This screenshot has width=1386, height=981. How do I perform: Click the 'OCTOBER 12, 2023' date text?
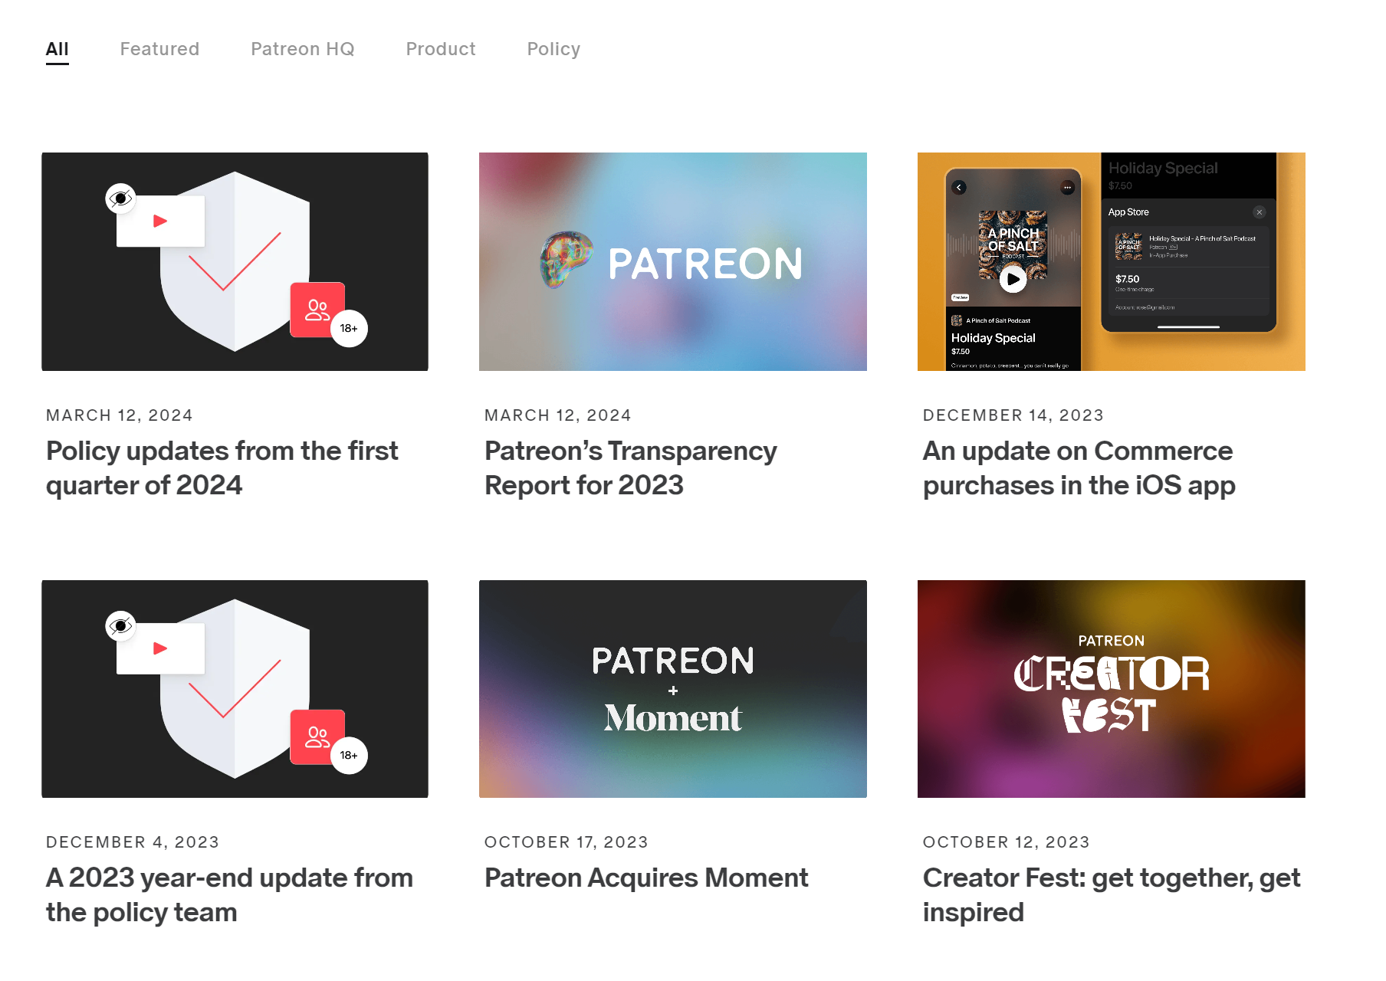point(1006,842)
